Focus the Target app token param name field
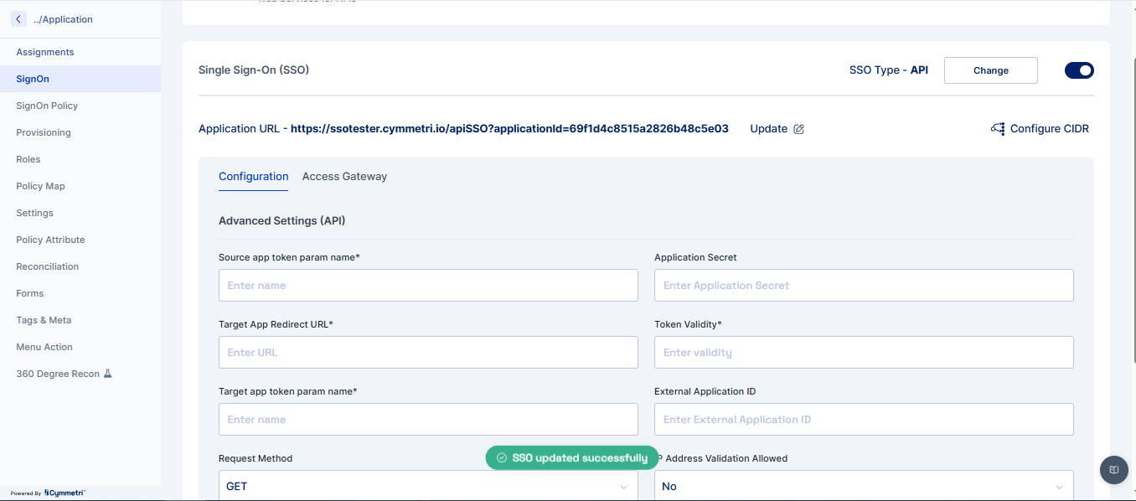Screen dimensions: 1136x501 pos(428,419)
